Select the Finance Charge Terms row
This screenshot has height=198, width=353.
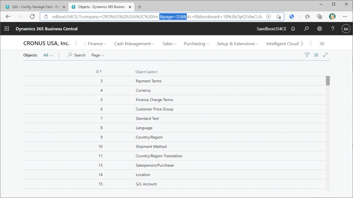tap(174, 100)
